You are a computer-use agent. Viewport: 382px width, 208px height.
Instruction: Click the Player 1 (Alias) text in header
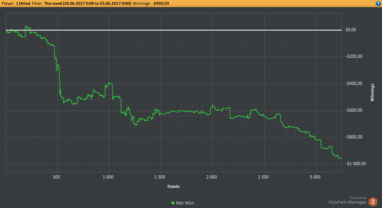pos(16,3)
